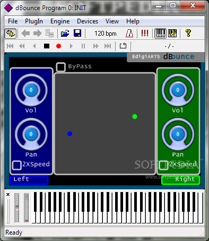This screenshot has height=241, width=209.
Task: Click the plugin chain icon in toolbar
Action: [11, 33]
